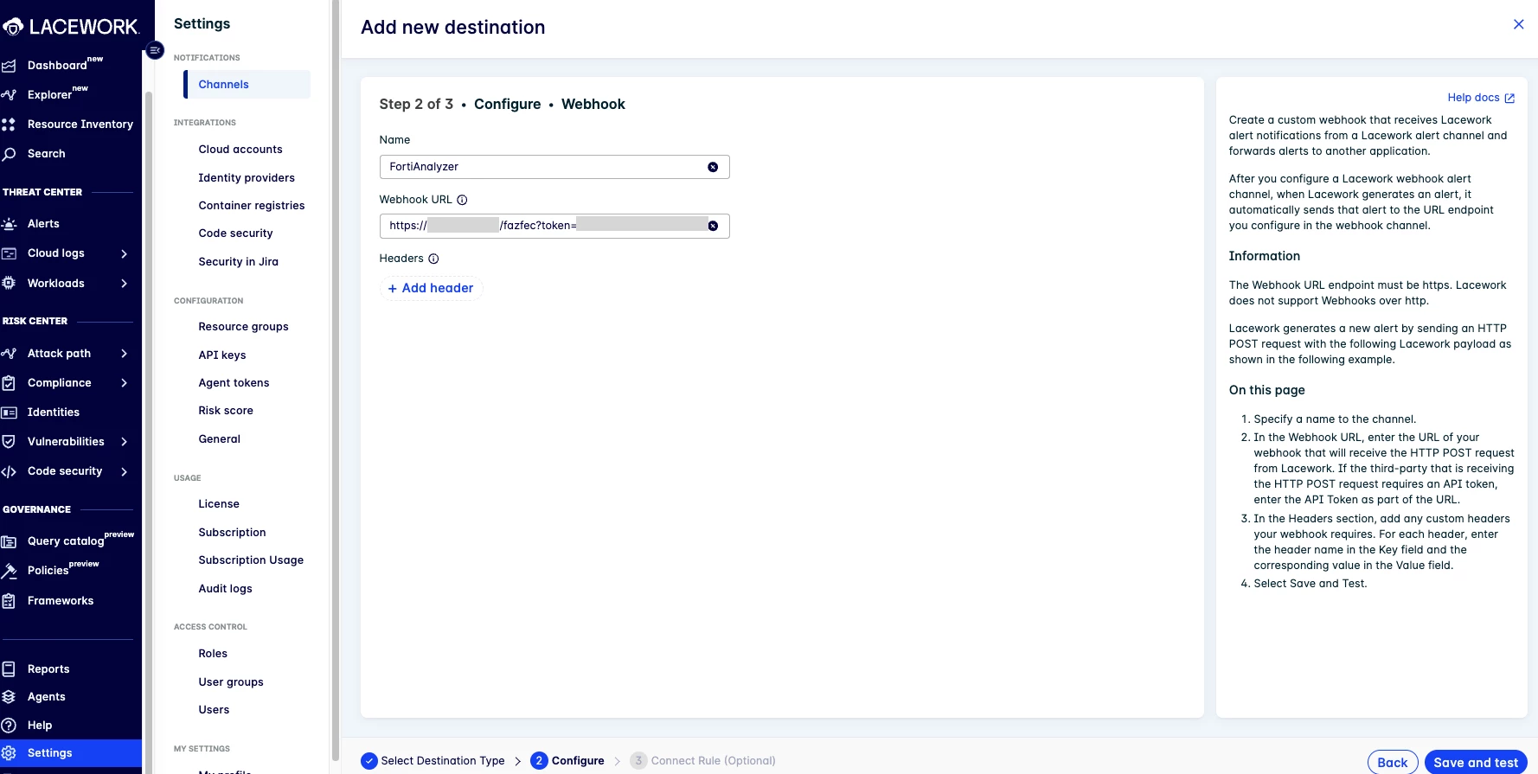Expand the Cloud logs submenu arrow
Viewport: 1538px width, 774px height.
click(124, 253)
